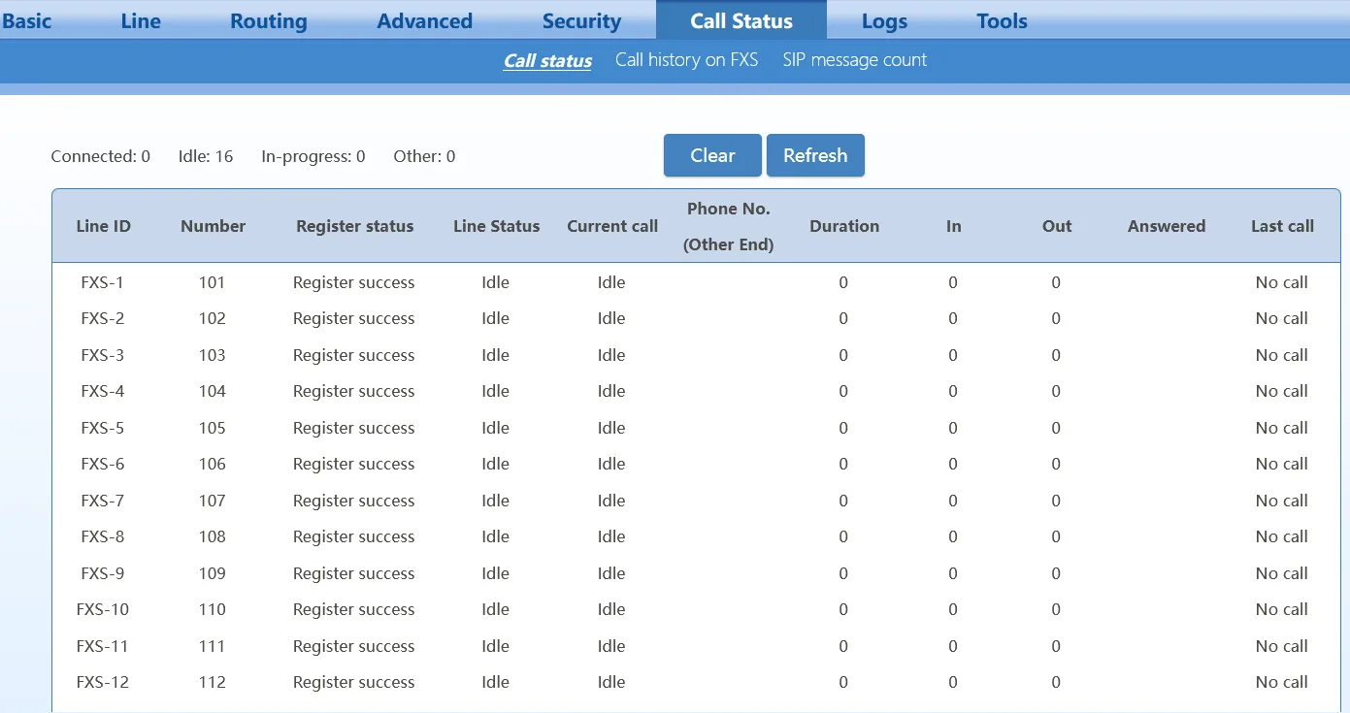Refresh the call status table
1350x713 pixels.
pos(815,155)
